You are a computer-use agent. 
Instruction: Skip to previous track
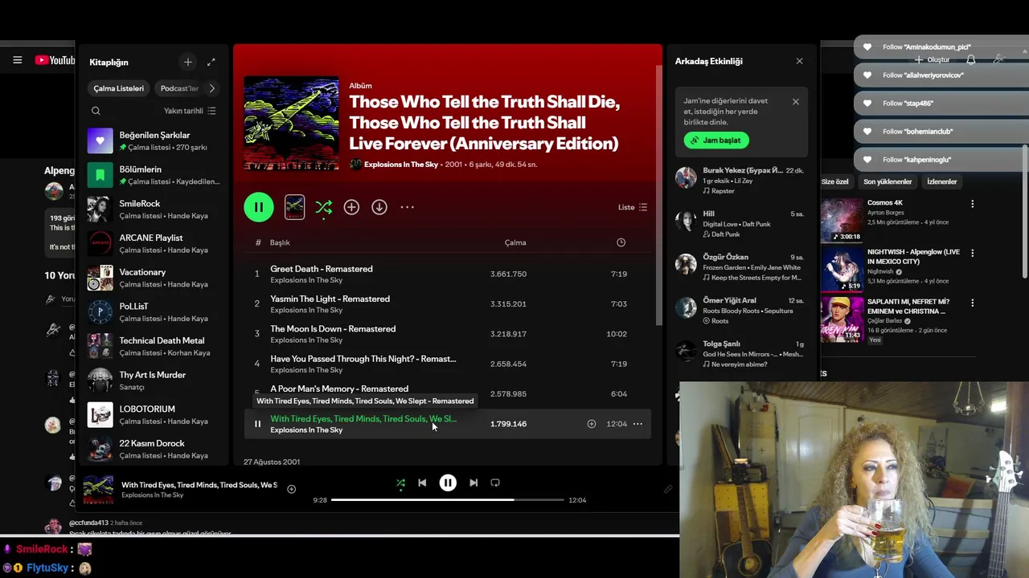[422, 482]
